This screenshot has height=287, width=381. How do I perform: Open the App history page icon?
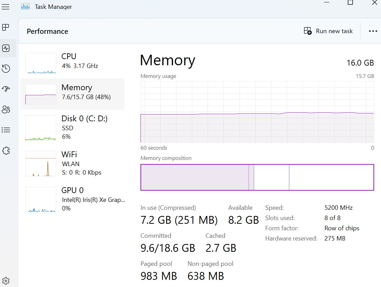pyautogui.click(x=6, y=69)
